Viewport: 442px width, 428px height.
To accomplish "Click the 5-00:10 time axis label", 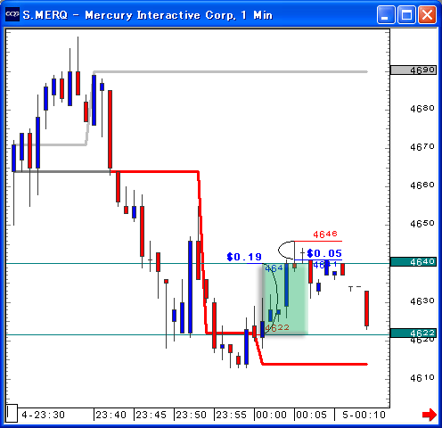I will pos(364,415).
